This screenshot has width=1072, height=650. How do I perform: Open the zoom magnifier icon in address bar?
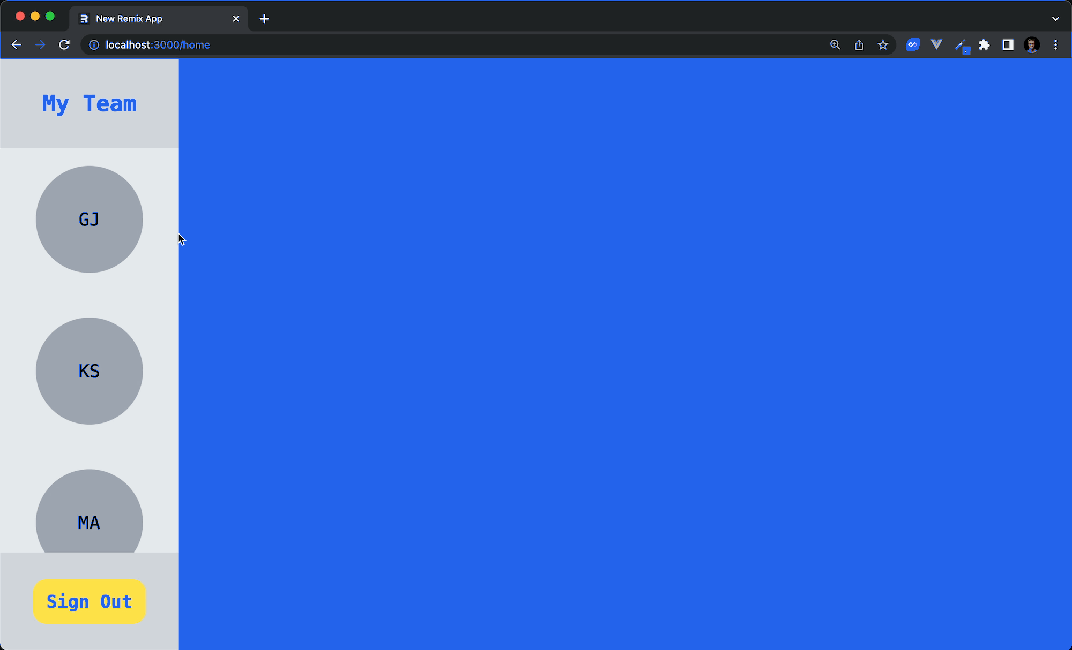(x=835, y=45)
